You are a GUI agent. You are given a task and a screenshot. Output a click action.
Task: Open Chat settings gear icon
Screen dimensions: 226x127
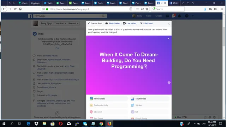[214, 117]
